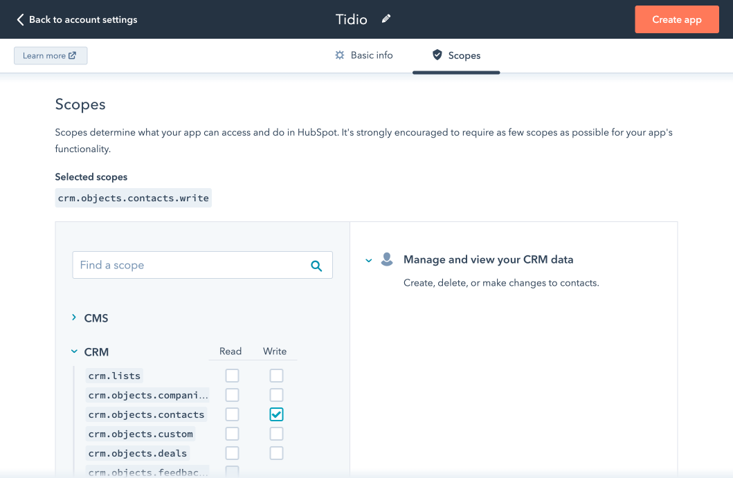
Task: Enable Write for crm.objects.deals
Action: point(276,453)
